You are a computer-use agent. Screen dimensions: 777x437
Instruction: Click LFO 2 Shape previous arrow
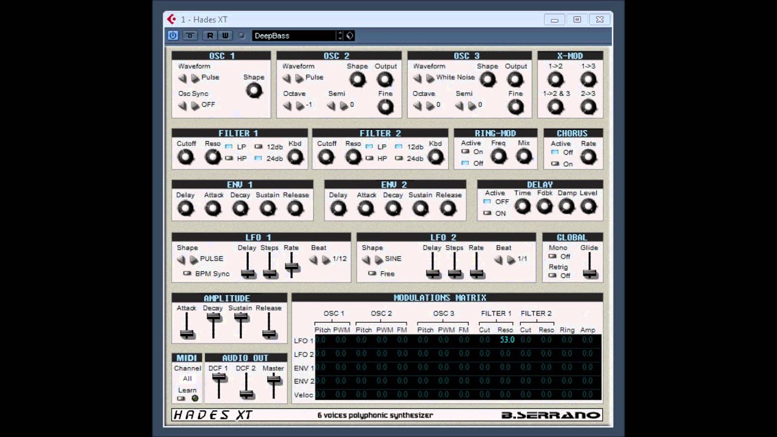click(x=365, y=260)
